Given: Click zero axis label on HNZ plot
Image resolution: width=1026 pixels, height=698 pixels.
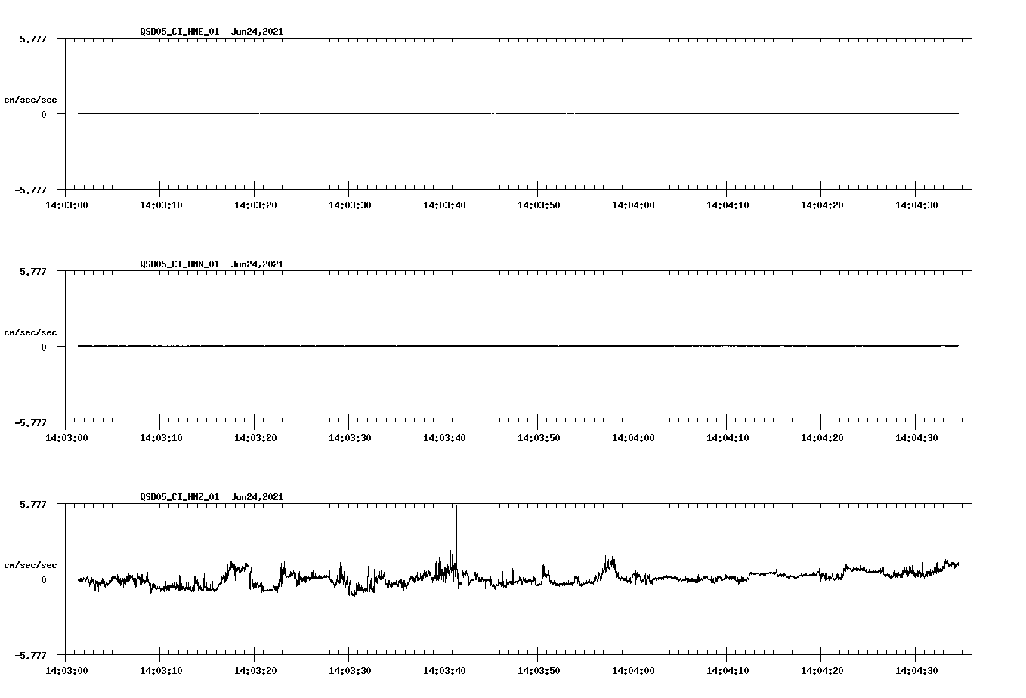Looking at the screenshot, I should (44, 579).
